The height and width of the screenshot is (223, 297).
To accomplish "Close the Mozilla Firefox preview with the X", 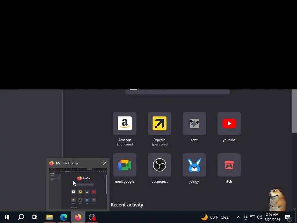I will (x=104, y=163).
